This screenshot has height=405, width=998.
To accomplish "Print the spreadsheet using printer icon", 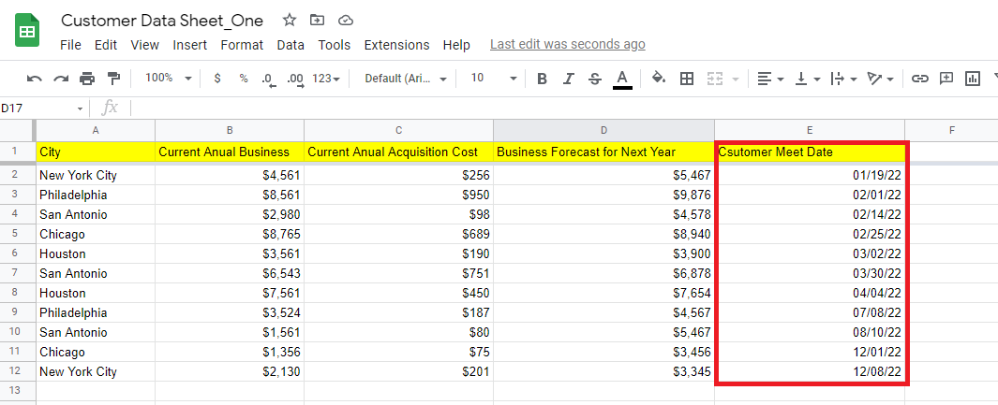I will coord(87,79).
